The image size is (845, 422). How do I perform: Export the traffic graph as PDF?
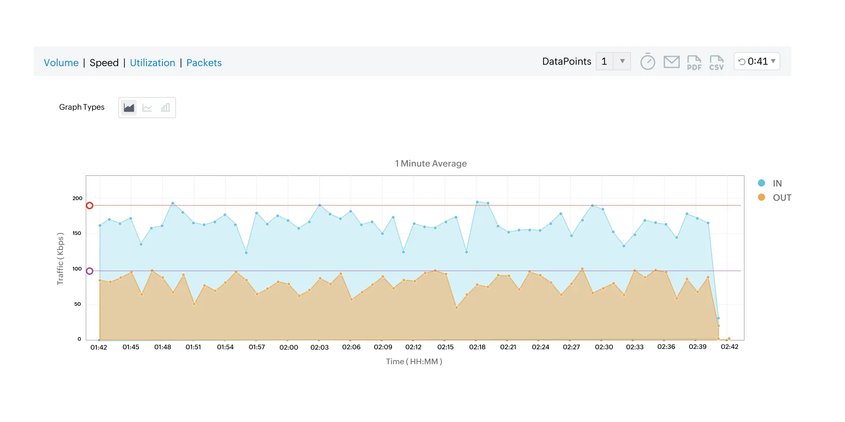[x=694, y=61]
